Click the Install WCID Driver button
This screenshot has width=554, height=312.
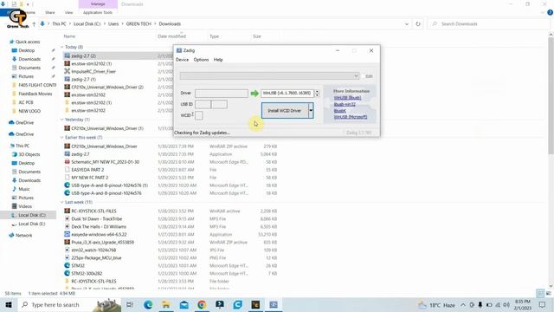coord(285,111)
